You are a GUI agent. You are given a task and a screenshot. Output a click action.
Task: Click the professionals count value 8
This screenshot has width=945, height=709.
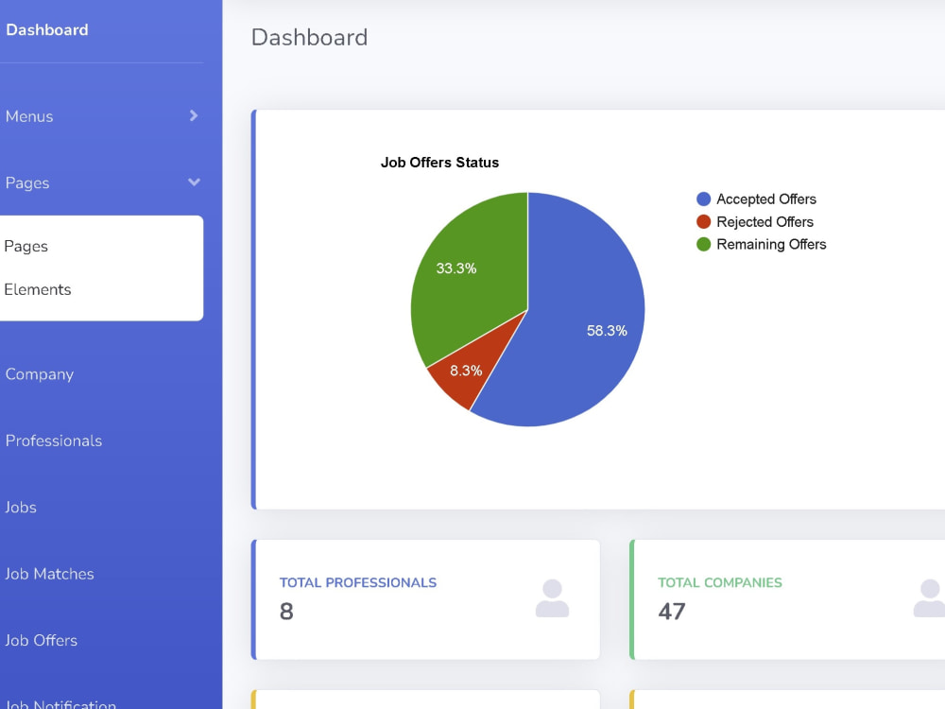click(x=286, y=612)
